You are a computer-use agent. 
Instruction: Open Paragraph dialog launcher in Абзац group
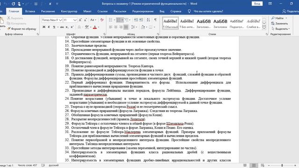tap(158, 34)
